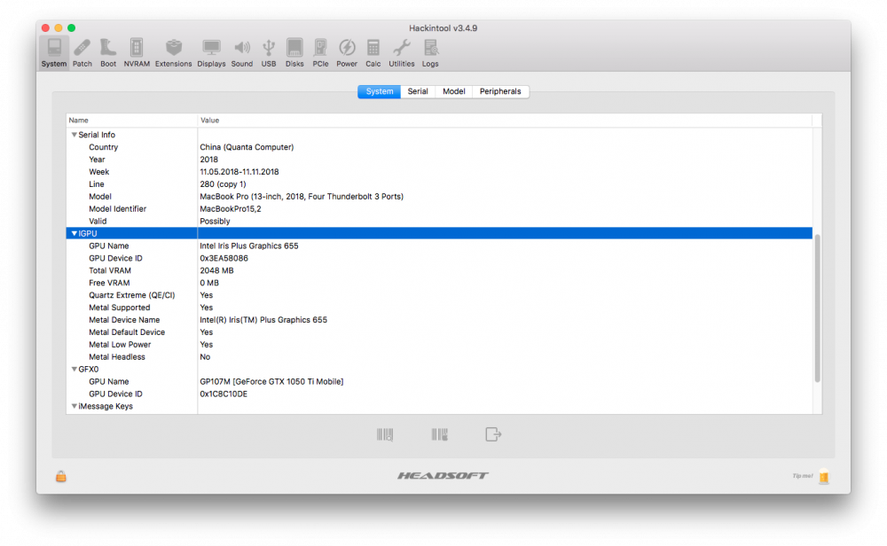Open the Utilities section
The image size is (887, 546).
click(402, 53)
